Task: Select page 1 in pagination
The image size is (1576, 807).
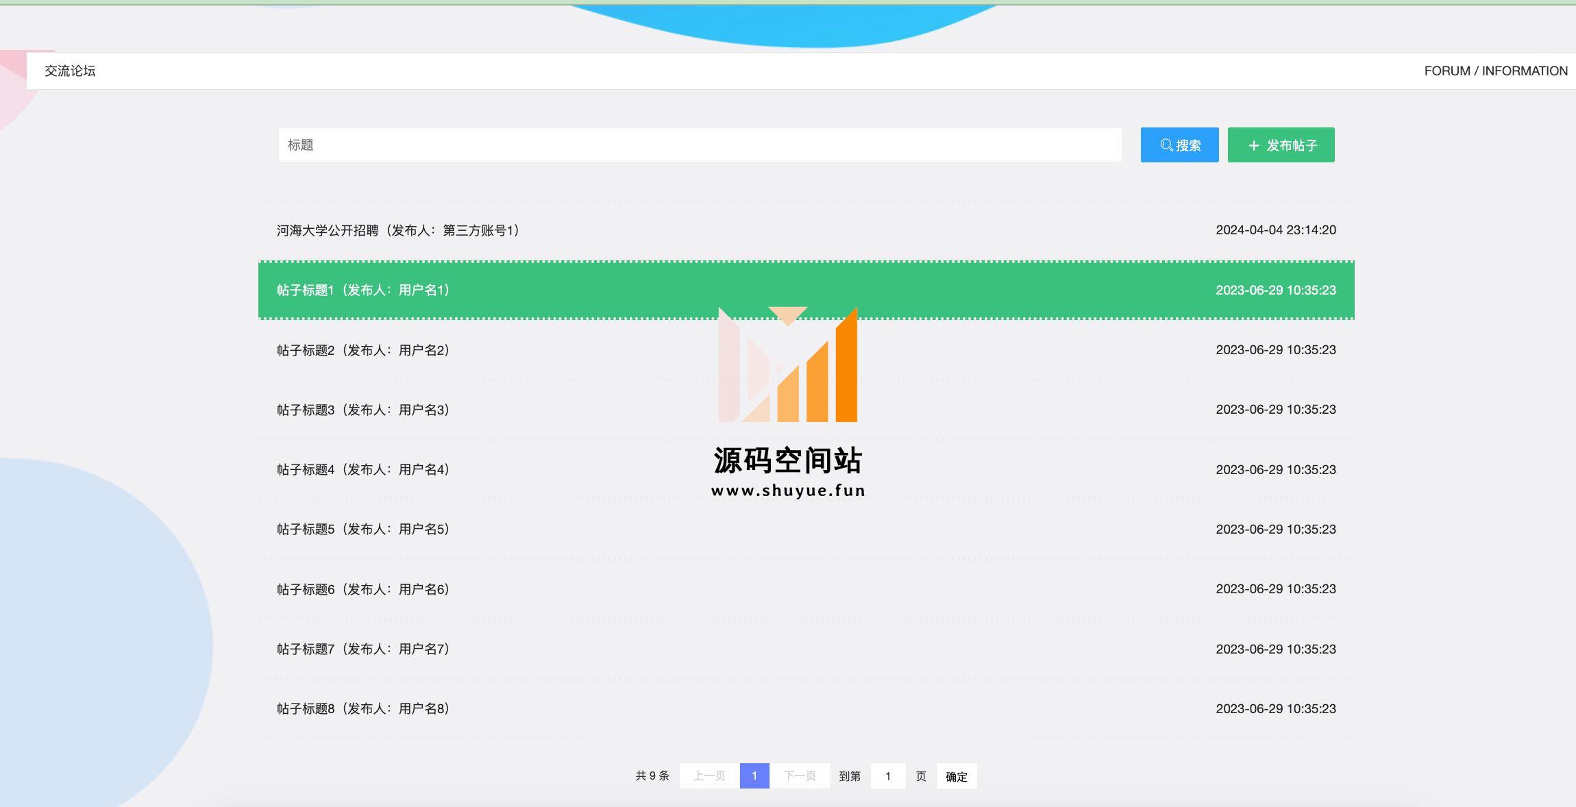Action: (x=754, y=775)
